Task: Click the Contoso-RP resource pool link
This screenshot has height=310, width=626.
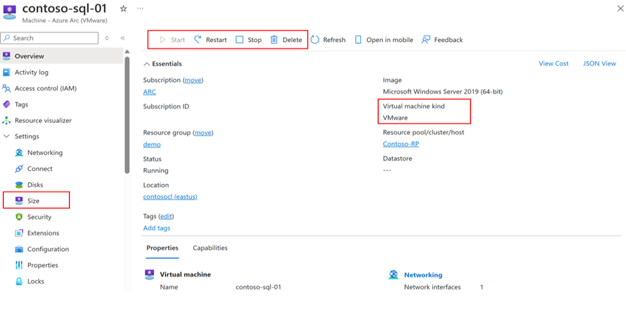Action: pos(401,144)
